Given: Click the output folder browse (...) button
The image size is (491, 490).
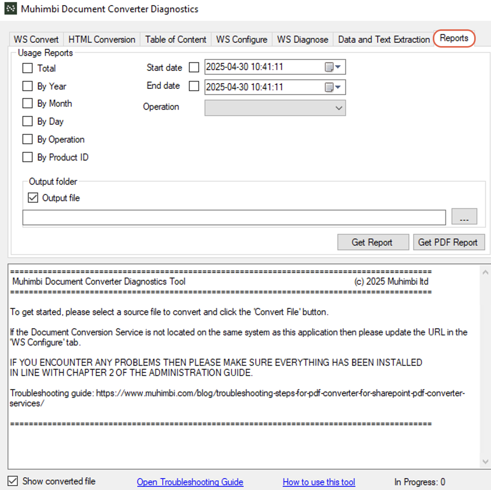Looking at the screenshot, I should pyautogui.click(x=464, y=217).
